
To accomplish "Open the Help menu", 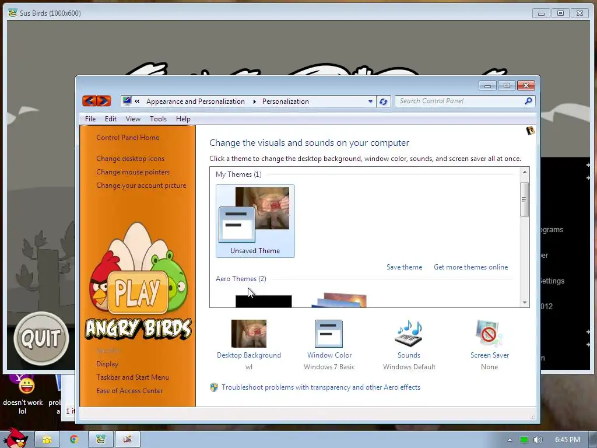I will coord(183,119).
